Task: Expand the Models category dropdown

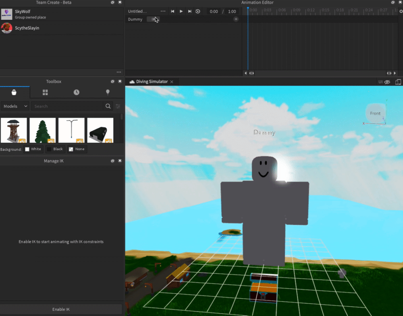Action: point(15,106)
